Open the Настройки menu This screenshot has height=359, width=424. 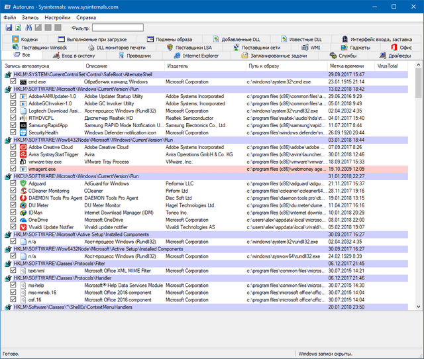pos(58,17)
